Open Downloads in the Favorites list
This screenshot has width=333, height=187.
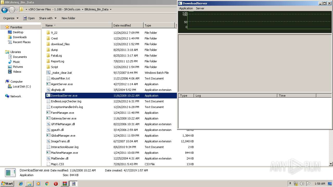[x=20, y=37]
